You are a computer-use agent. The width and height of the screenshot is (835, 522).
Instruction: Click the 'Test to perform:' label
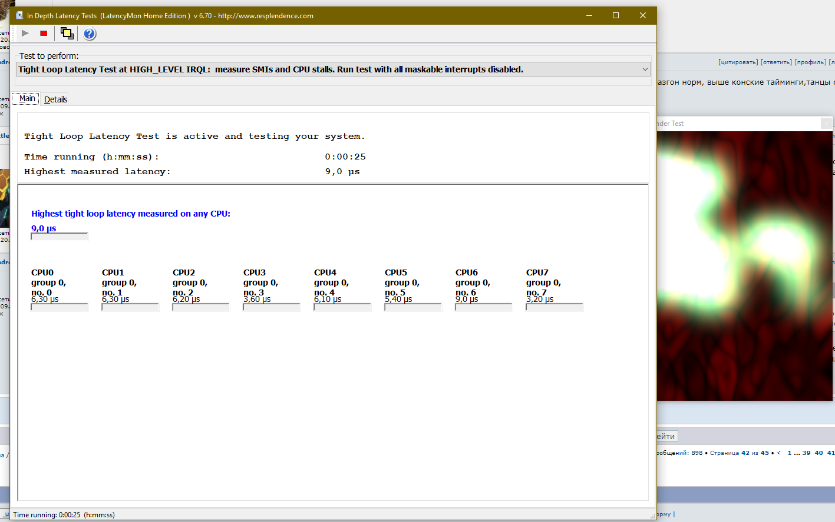click(49, 56)
